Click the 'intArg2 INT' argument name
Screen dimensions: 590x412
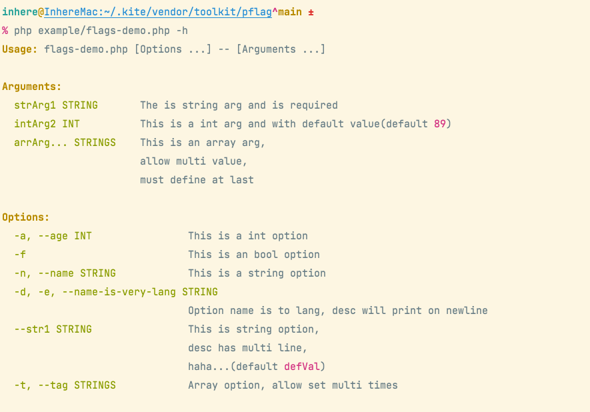click(x=47, y=124)
